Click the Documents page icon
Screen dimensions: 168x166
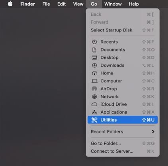[x=94, y=50]
